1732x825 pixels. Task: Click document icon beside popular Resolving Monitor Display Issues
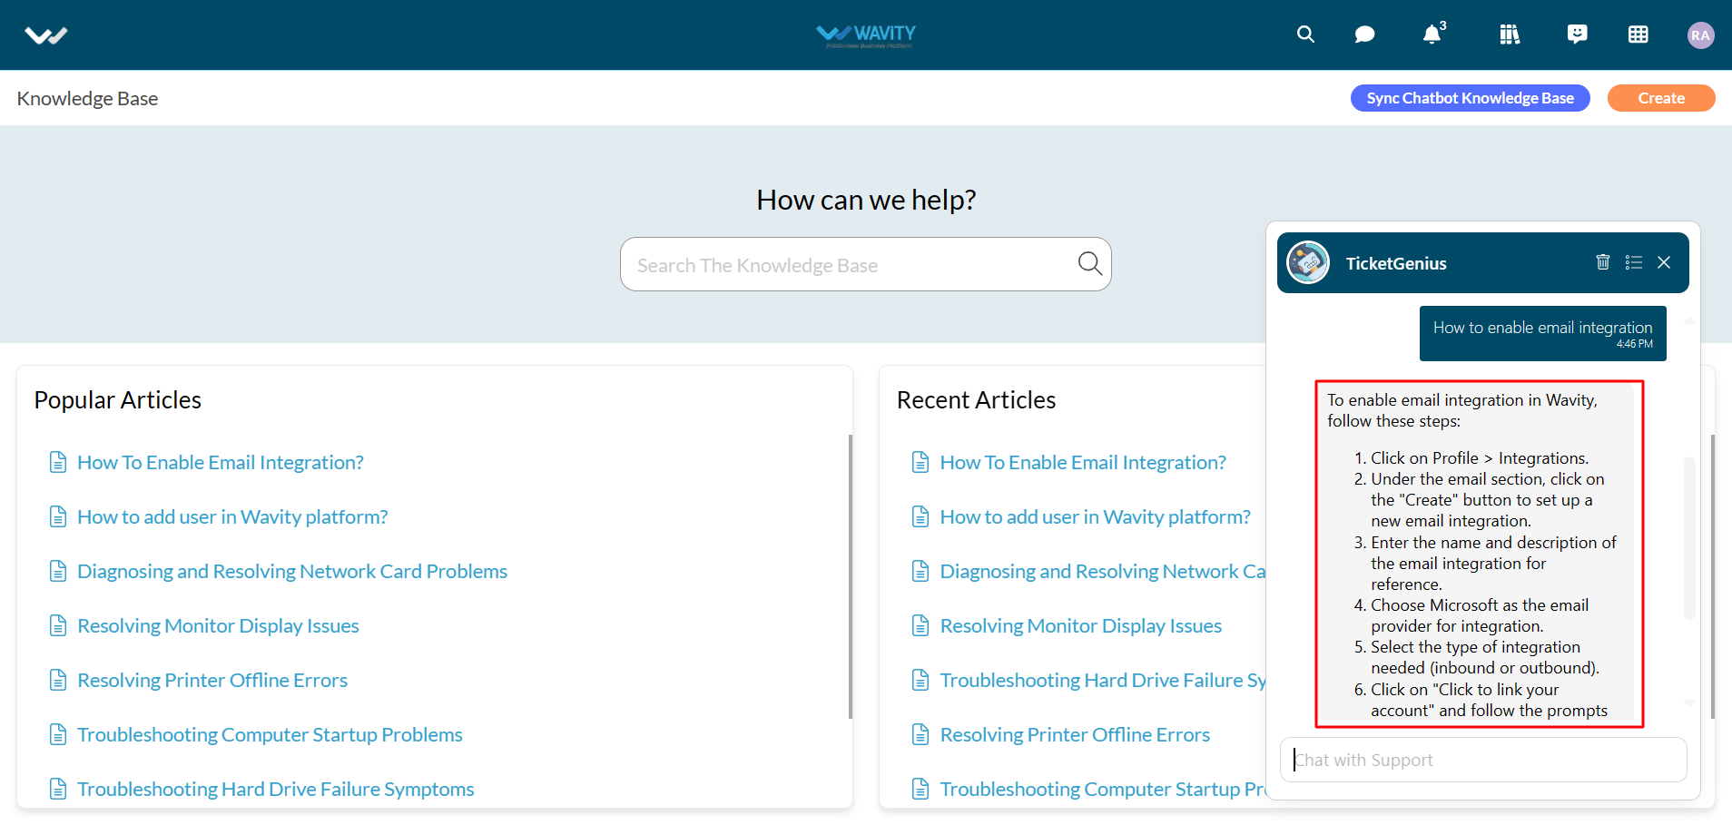(58, 625)
